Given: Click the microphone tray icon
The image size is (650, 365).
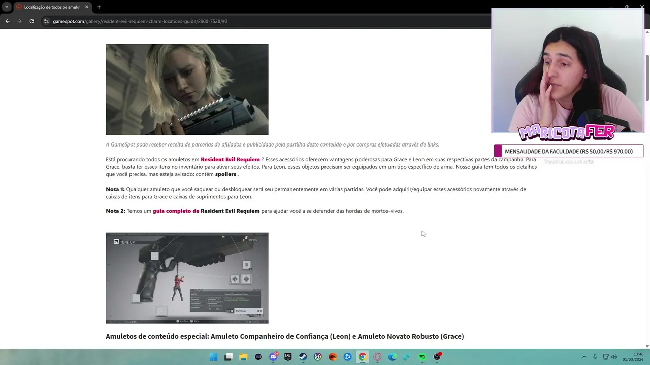Looking at the screenshot, I should [x=595, y=357].
